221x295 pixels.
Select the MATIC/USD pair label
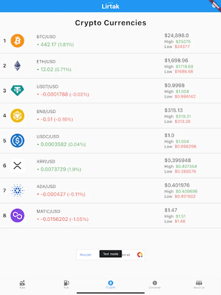[48, 211]
